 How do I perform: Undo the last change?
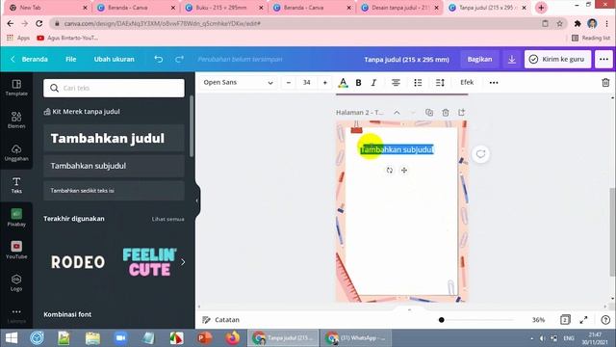[158, 59]
